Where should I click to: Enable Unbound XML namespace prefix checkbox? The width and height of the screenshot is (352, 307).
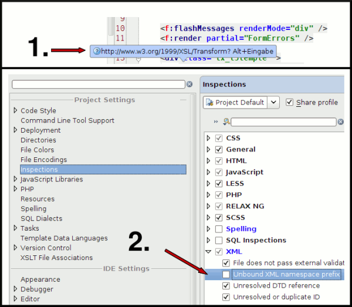(x=226, y=274)
